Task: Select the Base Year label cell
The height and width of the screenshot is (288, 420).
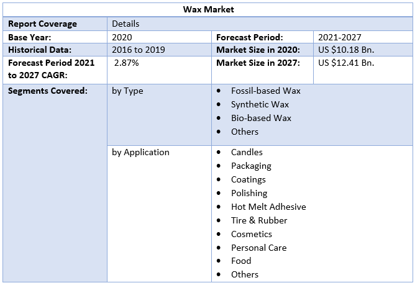Action: [x=30, y=37]
